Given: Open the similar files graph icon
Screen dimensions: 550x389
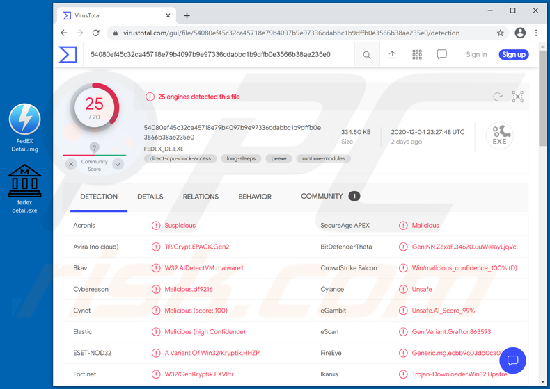Looking at the screenshot, I should pos(517,97).
